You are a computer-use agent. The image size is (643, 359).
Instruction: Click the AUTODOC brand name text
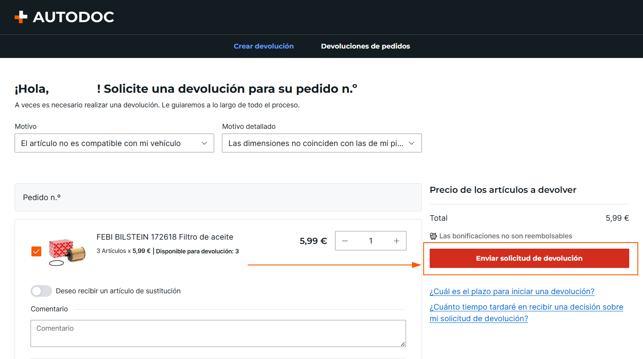74,17
